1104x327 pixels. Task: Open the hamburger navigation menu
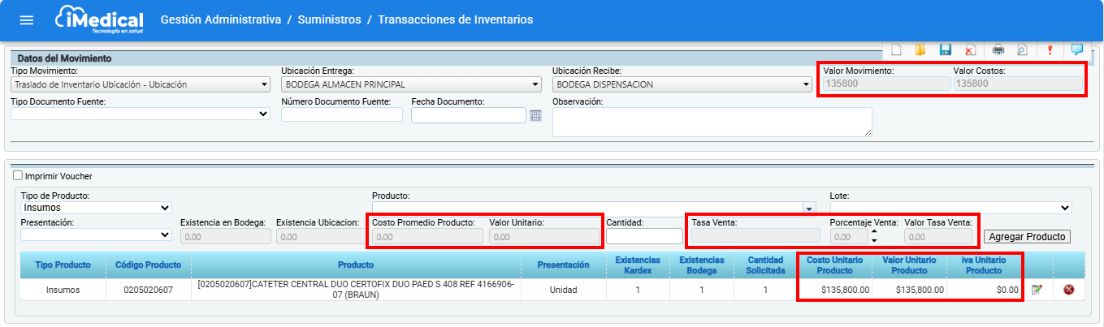point(27,20)
